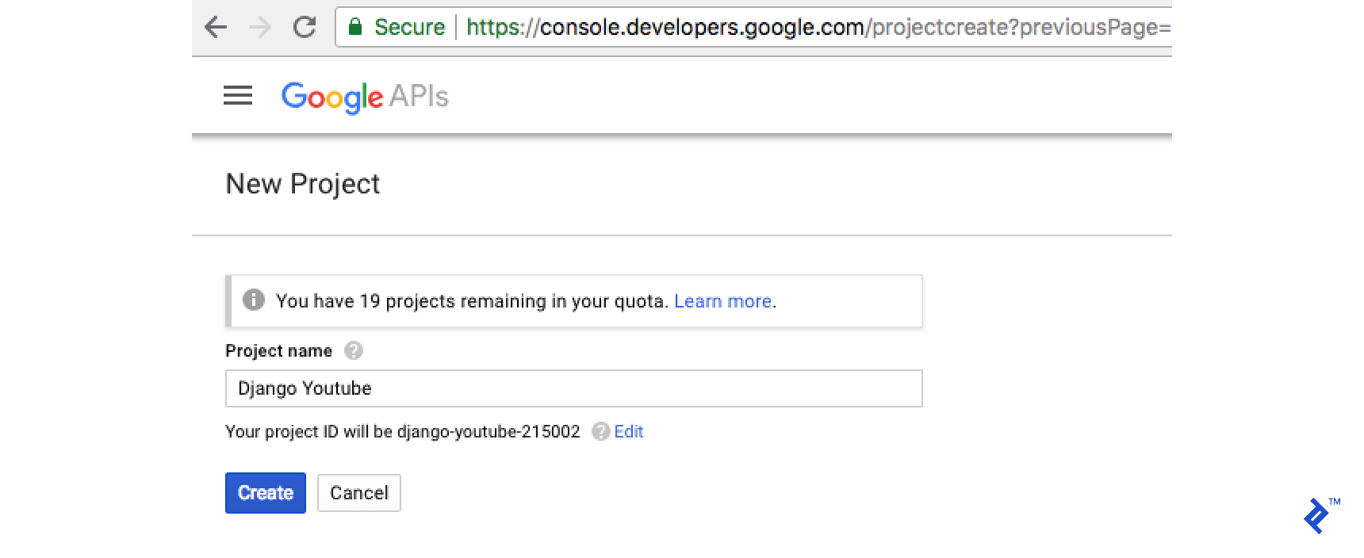The height and width of the screenshot is (558, 1364).
Task: Select the Django Youtube project name field
Action: click(573, 388)
